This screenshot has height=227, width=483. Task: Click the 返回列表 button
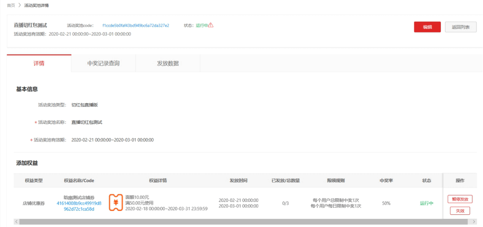pyautogui.click(x=460, y=27)
